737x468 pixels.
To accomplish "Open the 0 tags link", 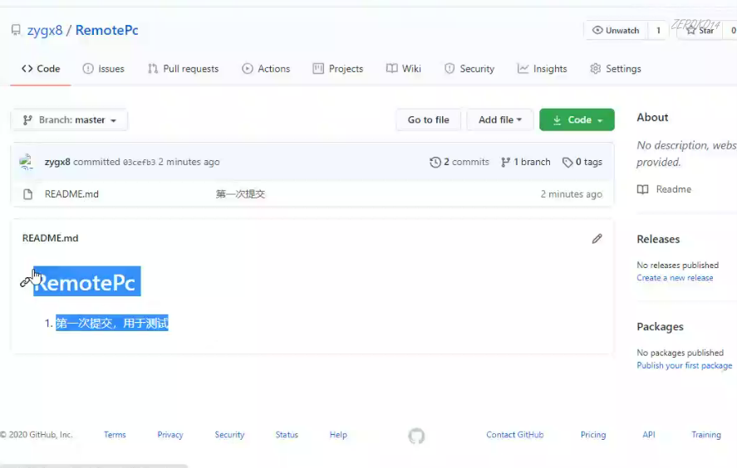I will coord(582,162).
